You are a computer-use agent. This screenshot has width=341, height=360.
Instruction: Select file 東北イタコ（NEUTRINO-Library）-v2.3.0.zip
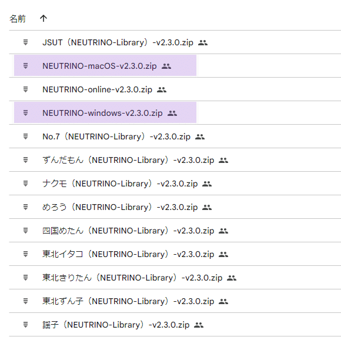pos(128,254)
